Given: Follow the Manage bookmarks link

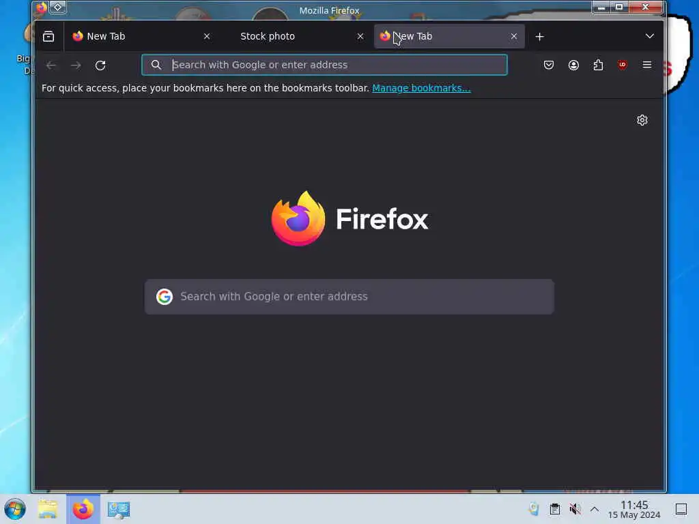Looking at the screenshot, I should pos(421,88).
